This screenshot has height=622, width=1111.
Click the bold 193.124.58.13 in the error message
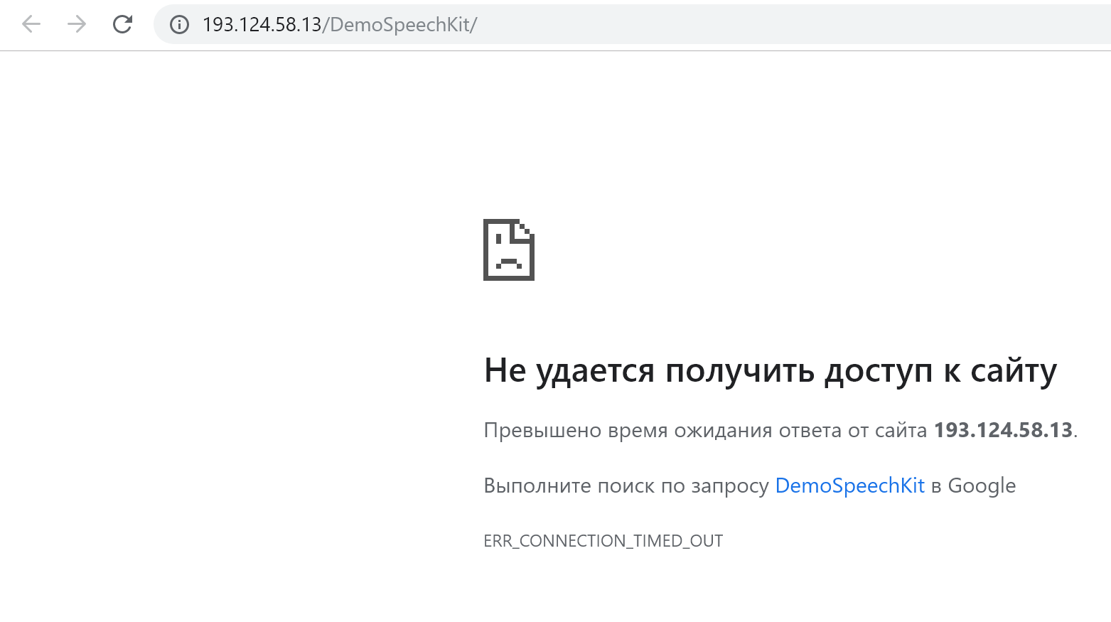point(1003,430)
